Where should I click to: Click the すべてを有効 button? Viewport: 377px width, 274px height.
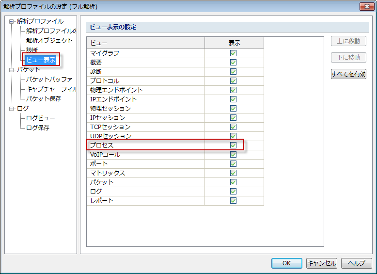(348, 74)
